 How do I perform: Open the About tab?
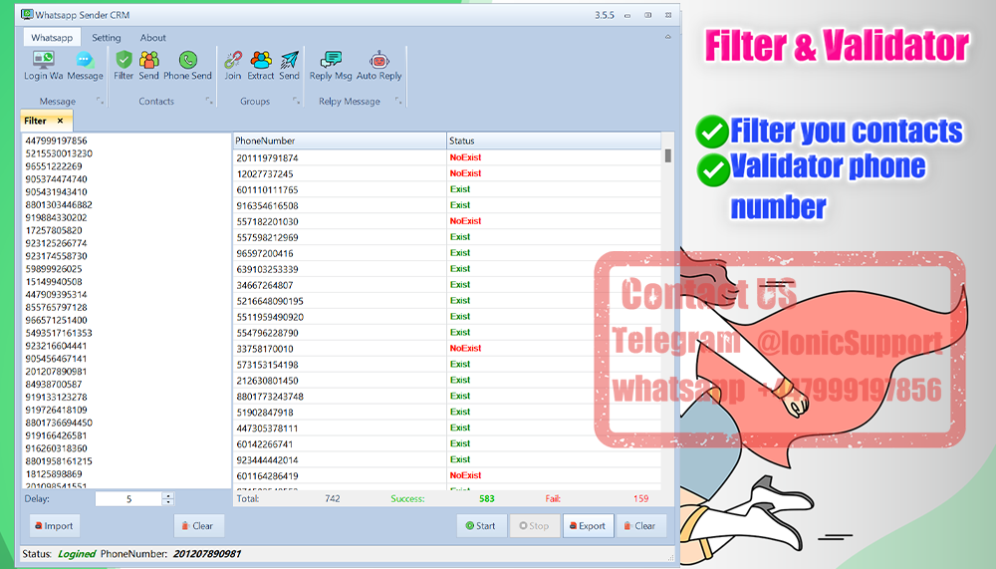pos(153,38)
